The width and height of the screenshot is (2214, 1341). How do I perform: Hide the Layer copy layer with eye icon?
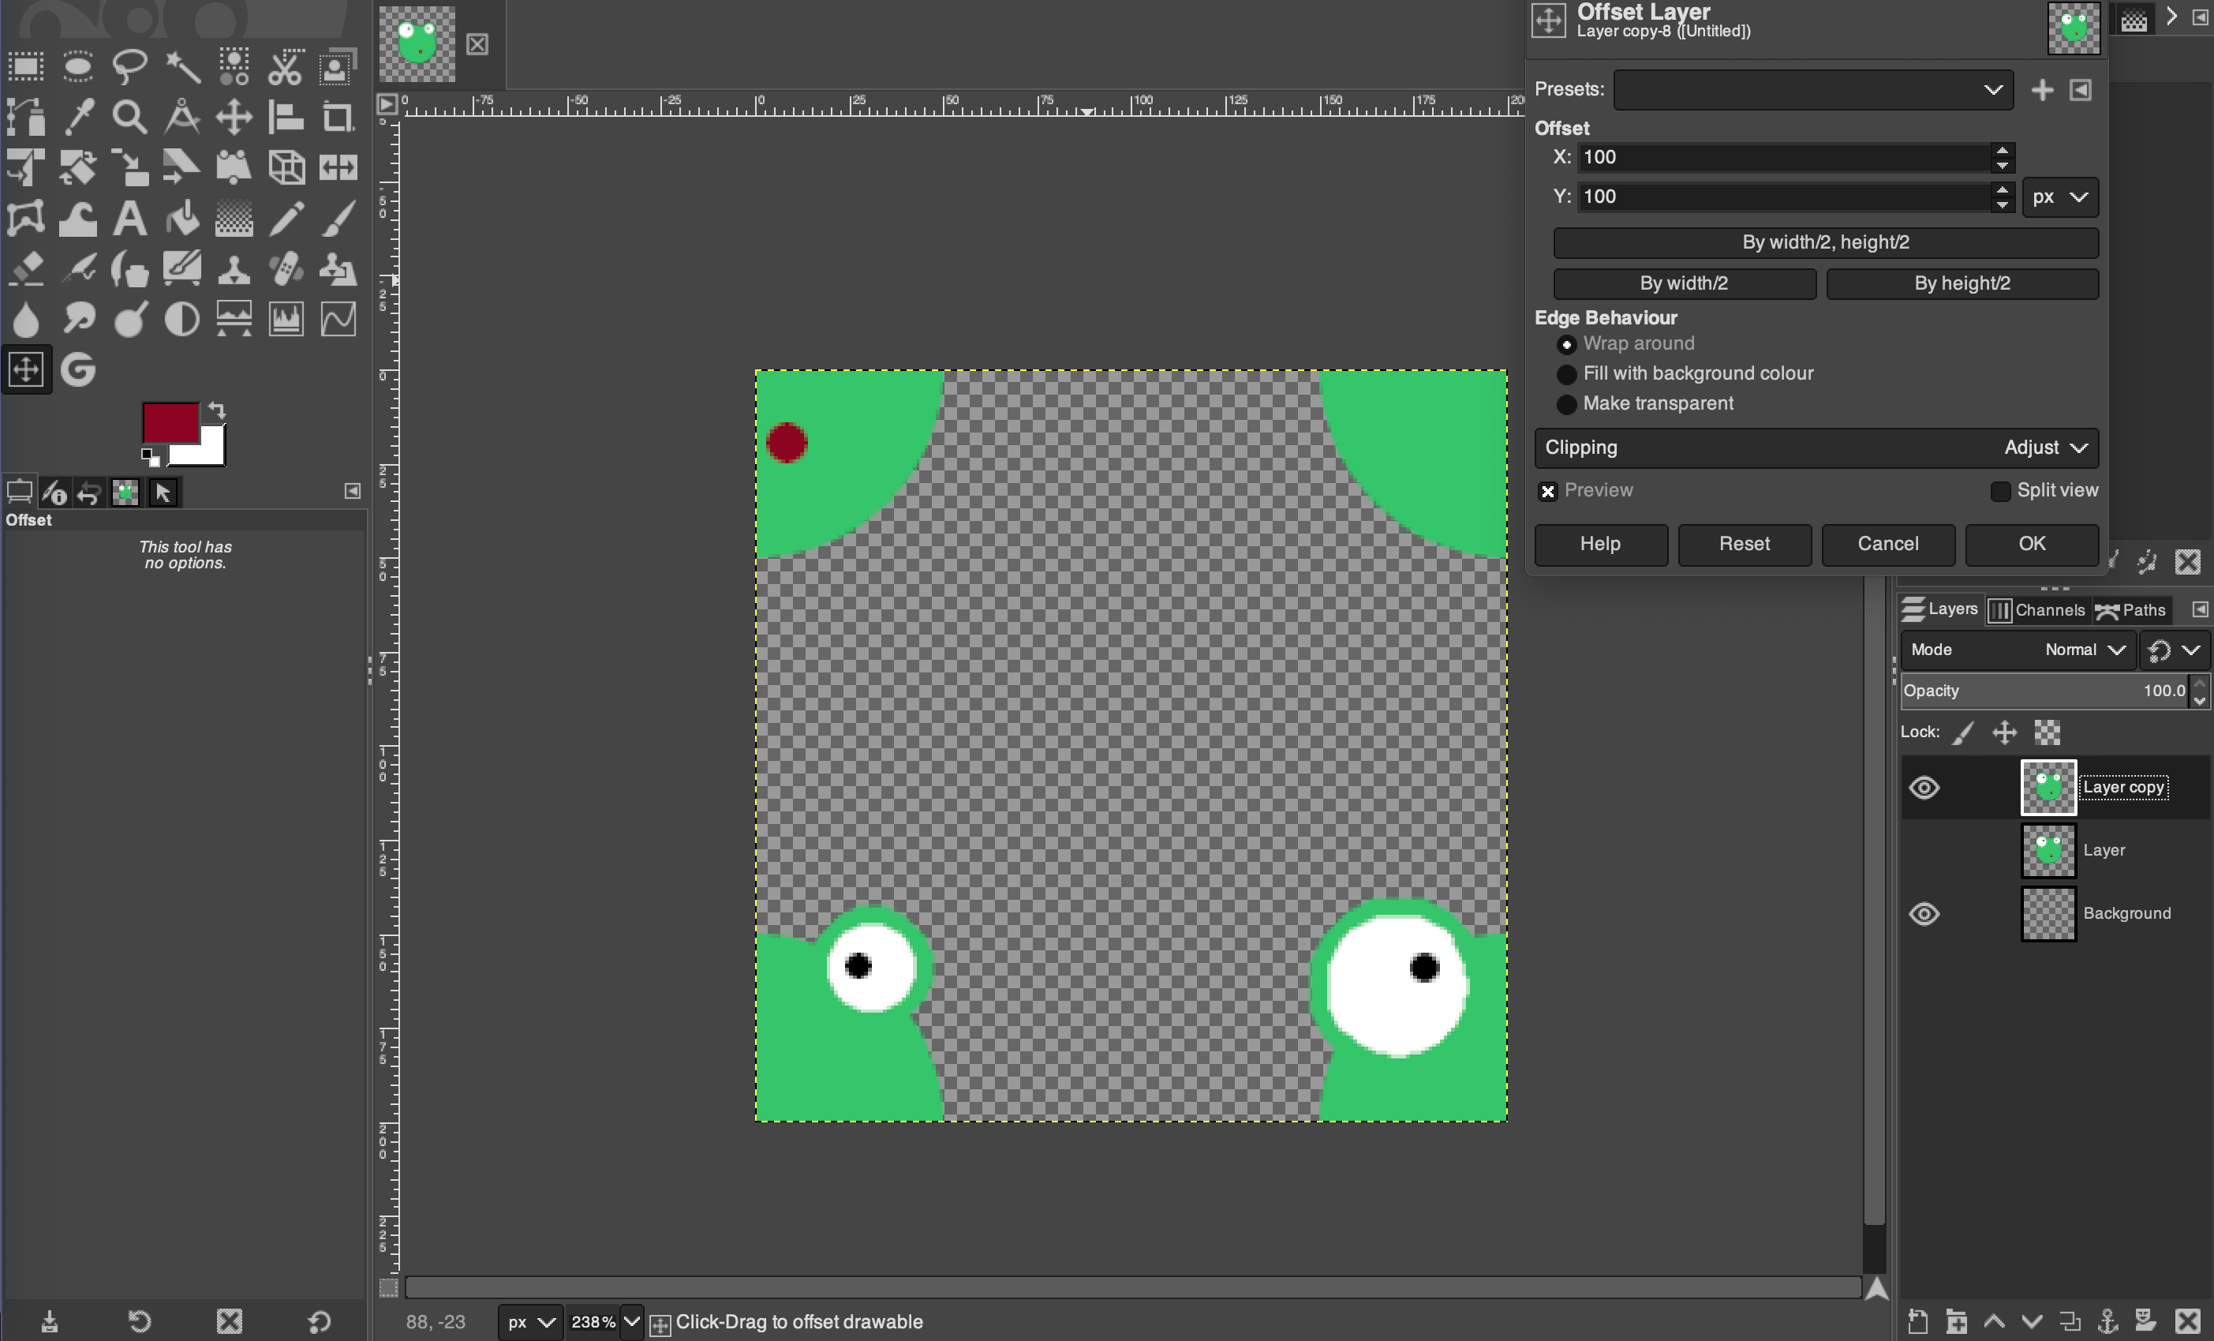(x=1924, y=788)
